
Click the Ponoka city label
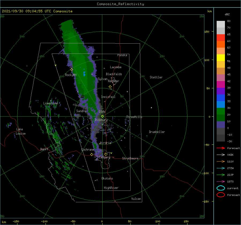(122, 55)
